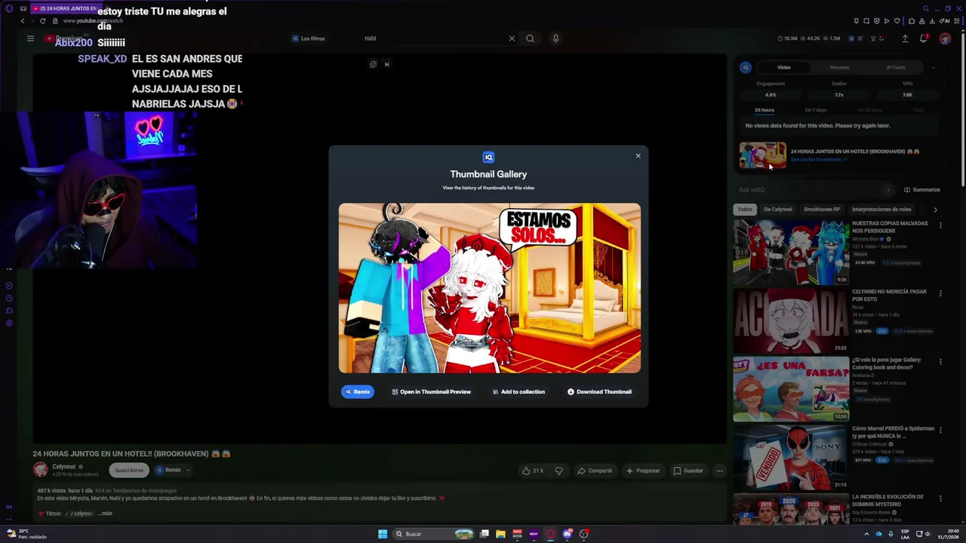
Task: Click the small video thumbnail in vidIQ panel
Action: click(762, 155)
